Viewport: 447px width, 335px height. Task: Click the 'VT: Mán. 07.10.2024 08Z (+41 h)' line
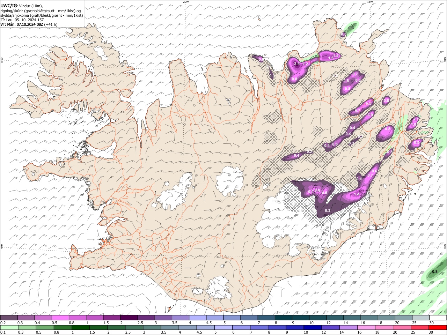(29, 24)
